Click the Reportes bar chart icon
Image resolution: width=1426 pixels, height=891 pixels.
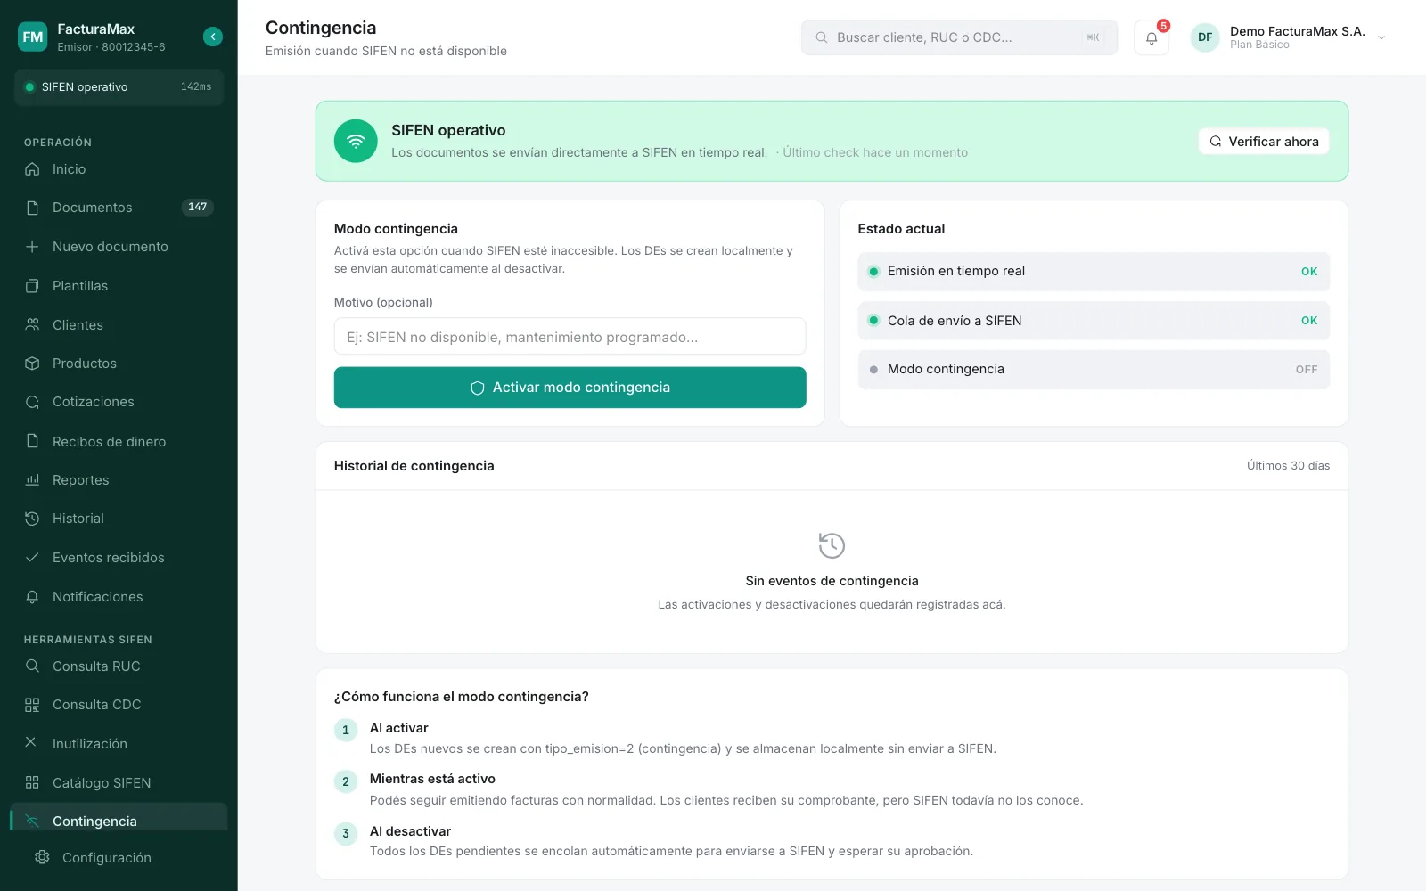tap(32, 480)
